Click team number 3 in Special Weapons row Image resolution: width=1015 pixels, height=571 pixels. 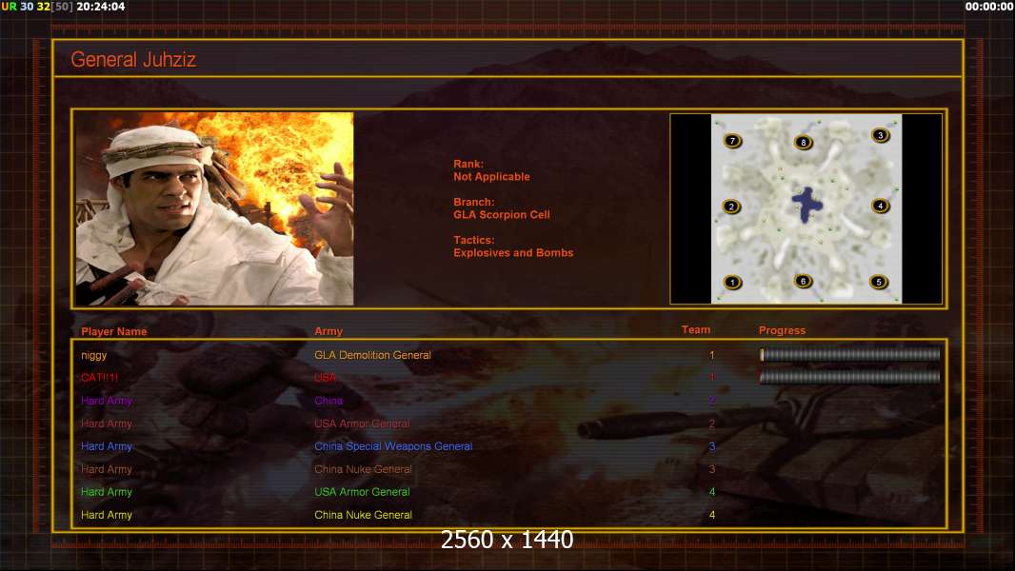[x=712, y=446]
